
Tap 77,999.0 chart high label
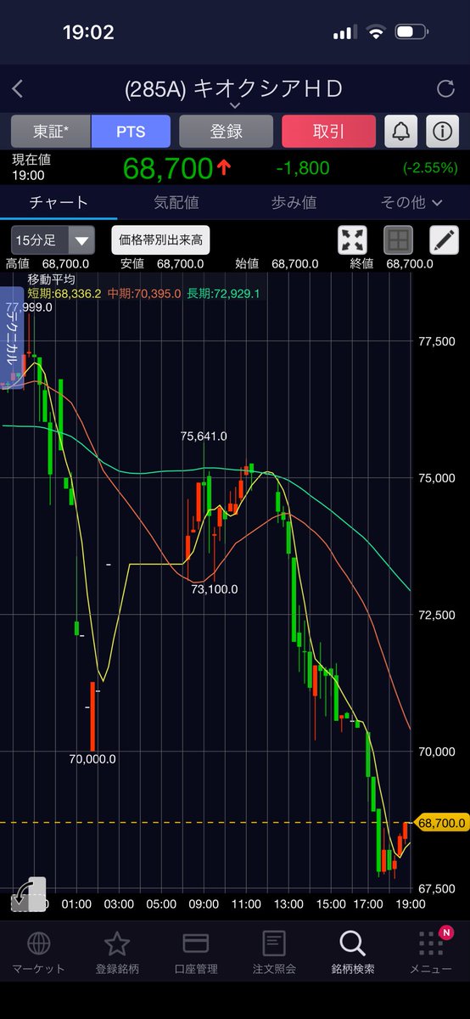(x=29, y=307)
